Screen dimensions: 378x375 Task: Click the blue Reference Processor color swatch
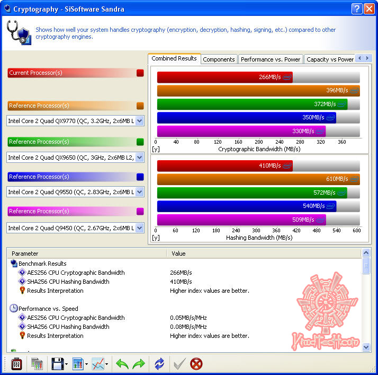[x=140, y=177]
